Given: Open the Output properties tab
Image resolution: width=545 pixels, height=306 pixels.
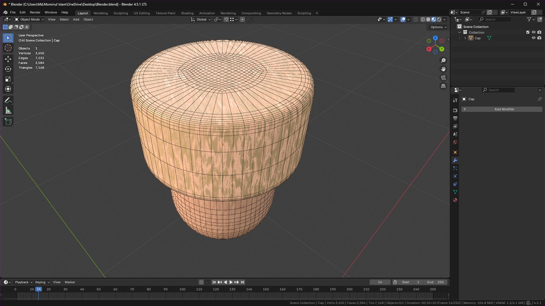Looking at the screenshot, I should tap(455, 118).
